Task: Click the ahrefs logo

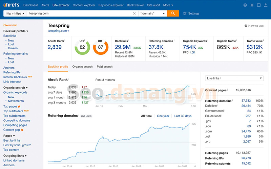Action: point(11,5)
